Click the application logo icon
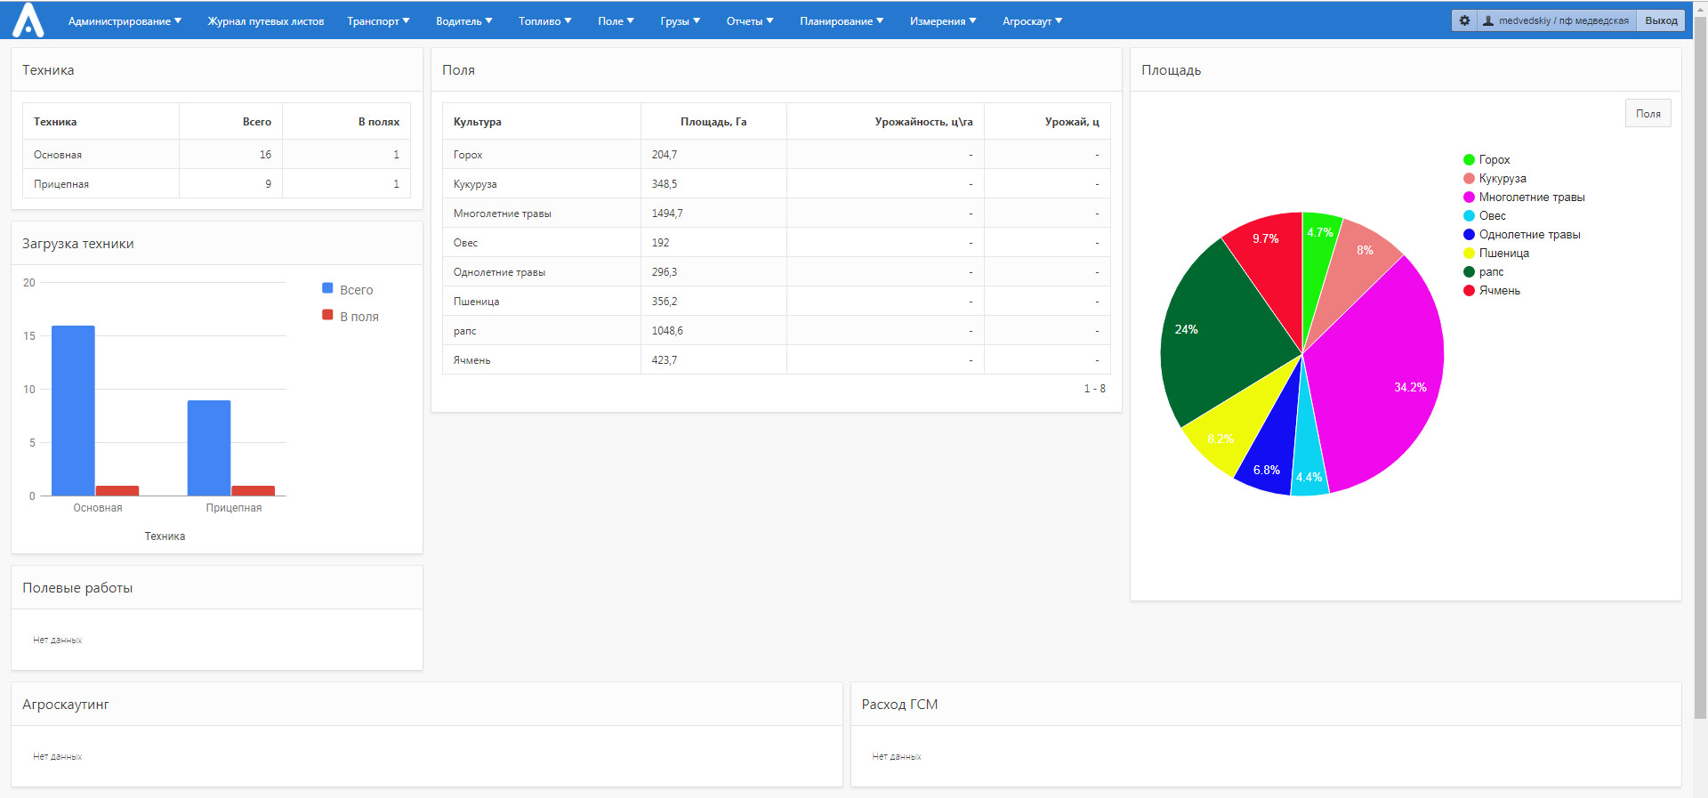Viewport: 1708px width, 798px height. click(x=28, y=20)
